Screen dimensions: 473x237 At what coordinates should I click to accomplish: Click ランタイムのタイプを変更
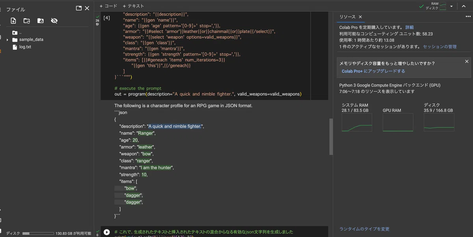pyautogui.click(x=365, y=229)
